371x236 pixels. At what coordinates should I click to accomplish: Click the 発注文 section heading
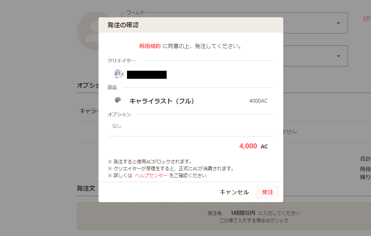pos(86,188)
